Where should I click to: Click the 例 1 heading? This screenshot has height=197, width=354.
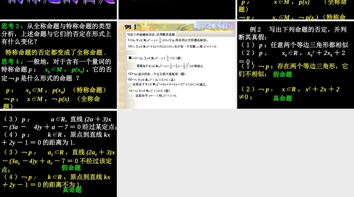131,27
